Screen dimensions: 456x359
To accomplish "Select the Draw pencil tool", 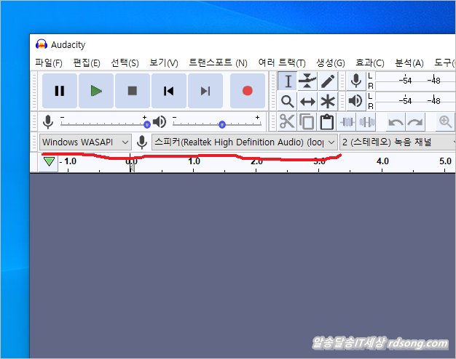I will [x=328, y=81].
